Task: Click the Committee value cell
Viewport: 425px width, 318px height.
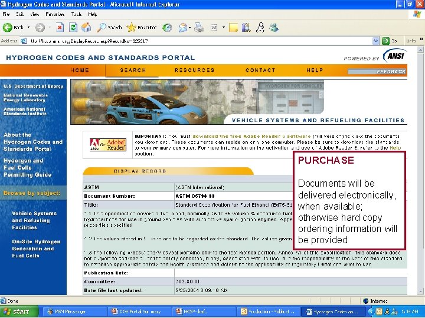Action: tap(290, 281)
